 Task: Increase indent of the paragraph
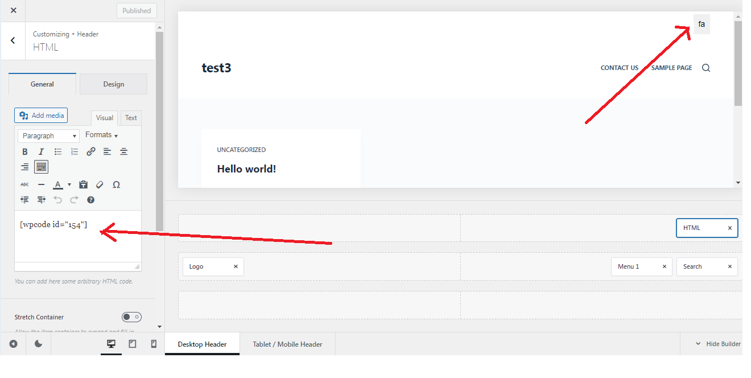coord(41,200)
